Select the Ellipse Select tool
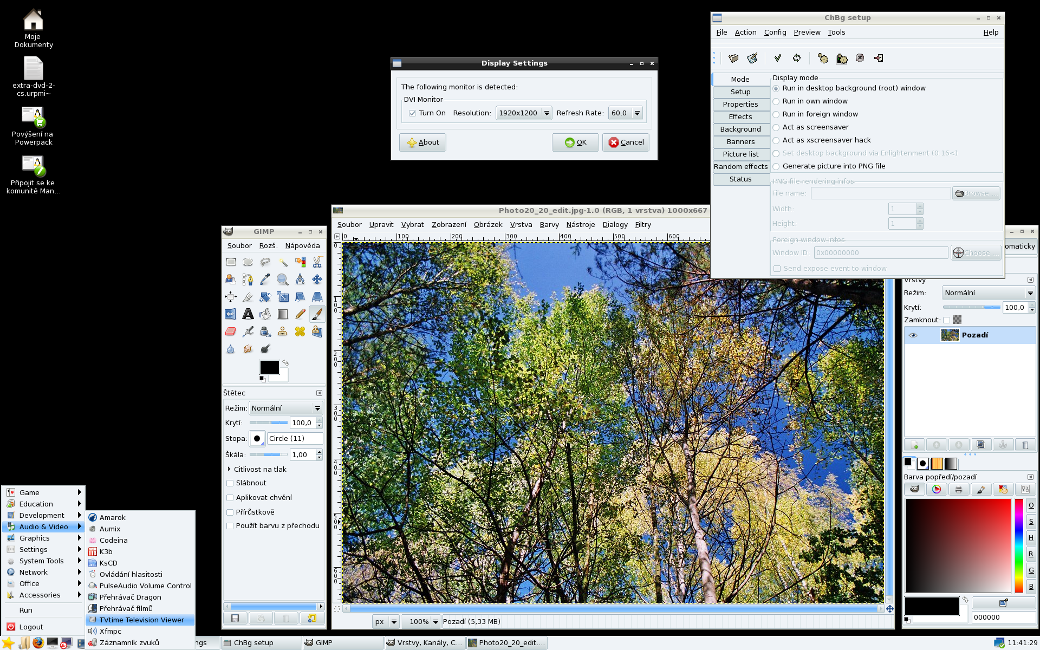Image resolution: width=1040 pixels, height=650 pixels. (x=248, y=262)
